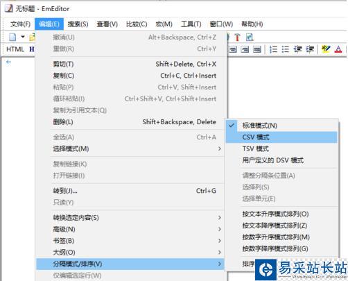Open the 搜索(S) menu
This screenshot has height=281, width=348.
click(x=78, y=24)
